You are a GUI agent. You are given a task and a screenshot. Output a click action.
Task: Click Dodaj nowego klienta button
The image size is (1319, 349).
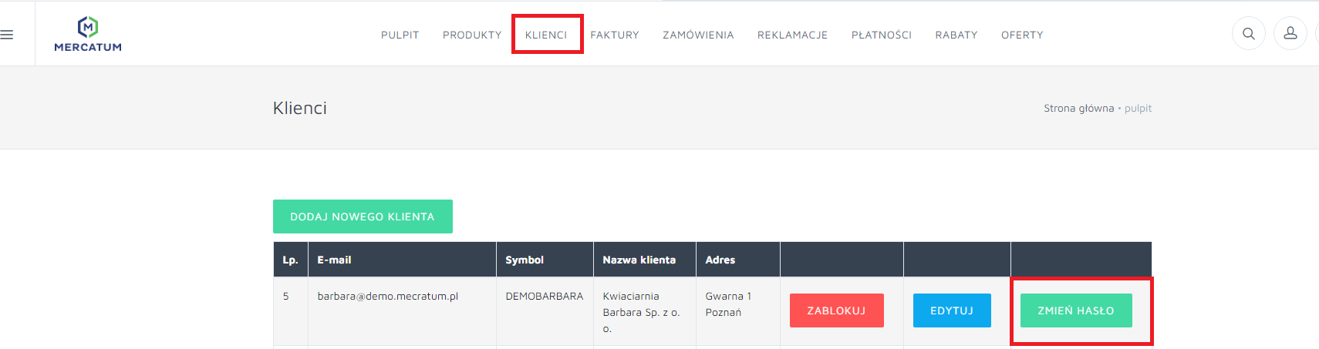click(x=363, y=216)
